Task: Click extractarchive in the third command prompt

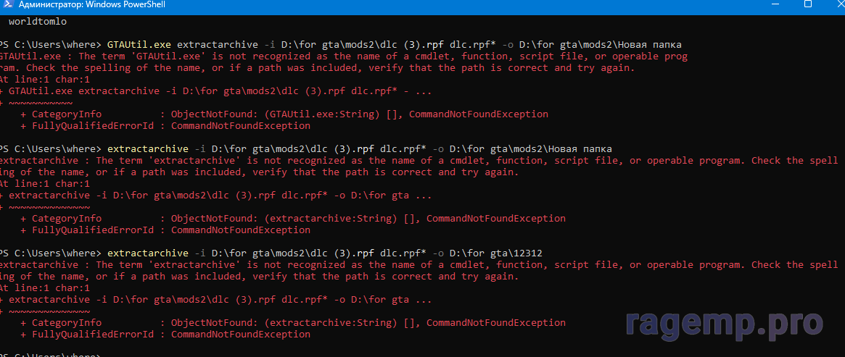Action: coord(147,253)
